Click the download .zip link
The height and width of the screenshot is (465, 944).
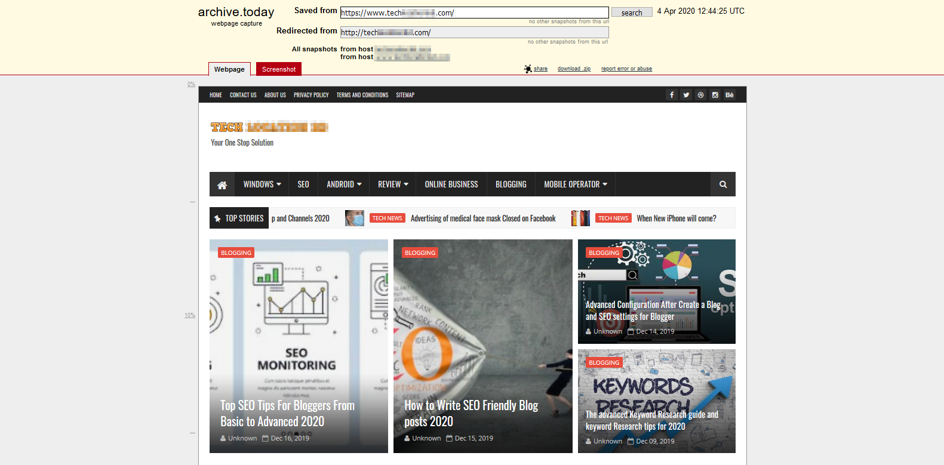click(x=574, y=69)
